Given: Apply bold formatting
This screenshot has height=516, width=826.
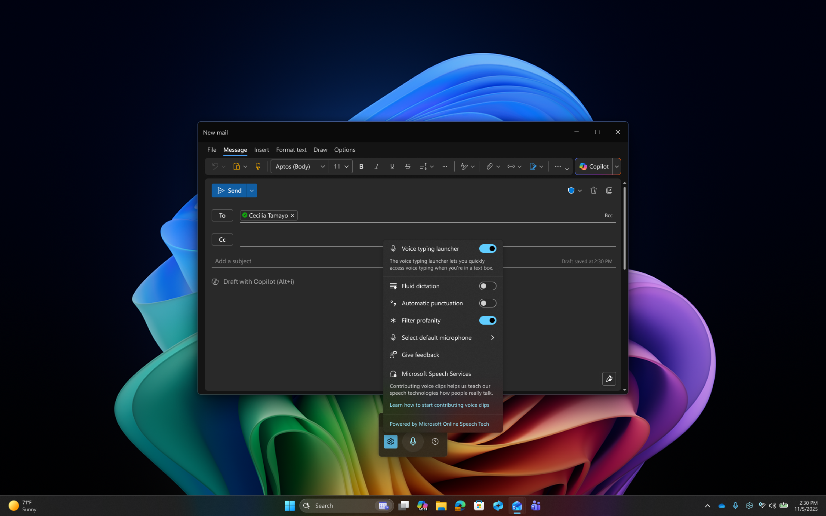Looking at the screenshot, I should point(361,166).
